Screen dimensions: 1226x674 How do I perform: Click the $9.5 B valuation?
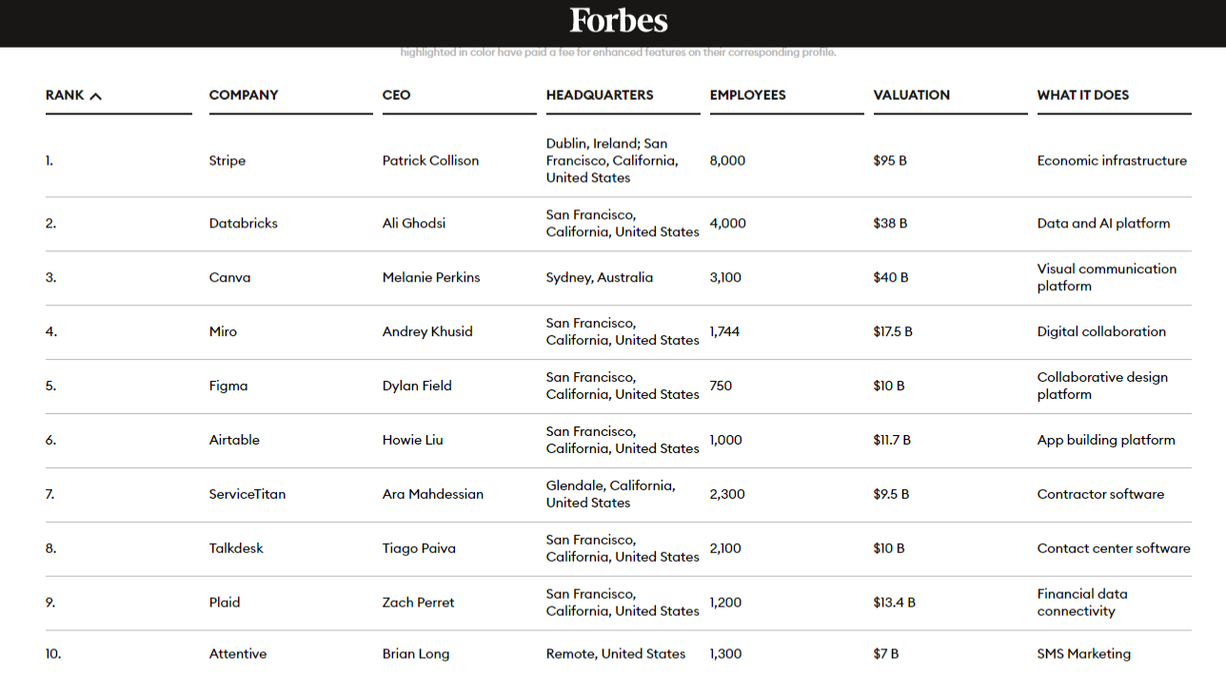click(x=891, y=495)
